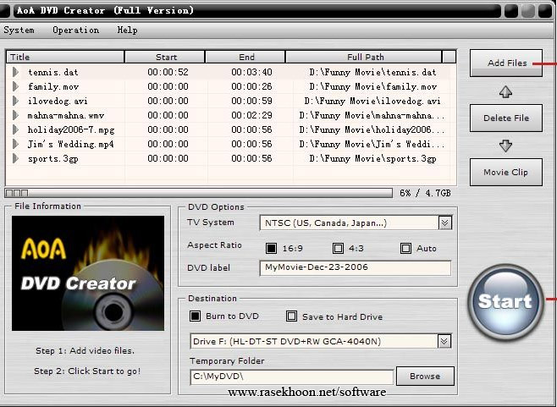
Task: Click family.mov end time 00:00:26
Action: (x=252, y=86)
